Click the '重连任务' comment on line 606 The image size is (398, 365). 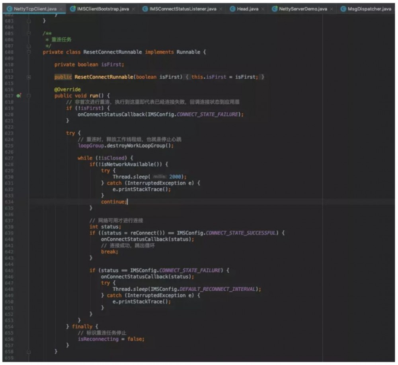coord(61,40)
